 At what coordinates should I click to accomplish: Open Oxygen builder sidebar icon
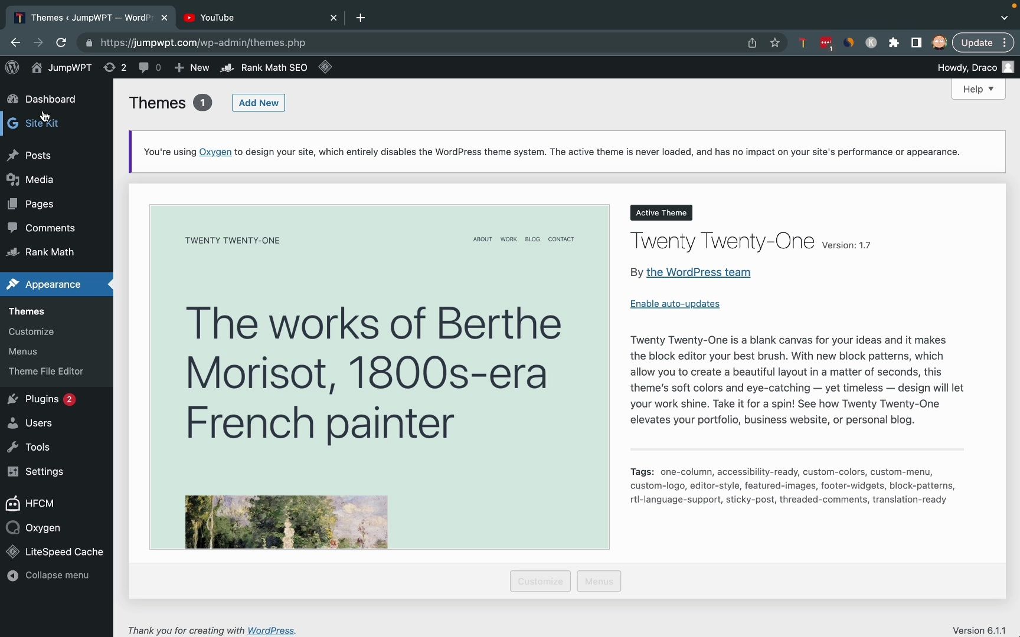[12, 527]
